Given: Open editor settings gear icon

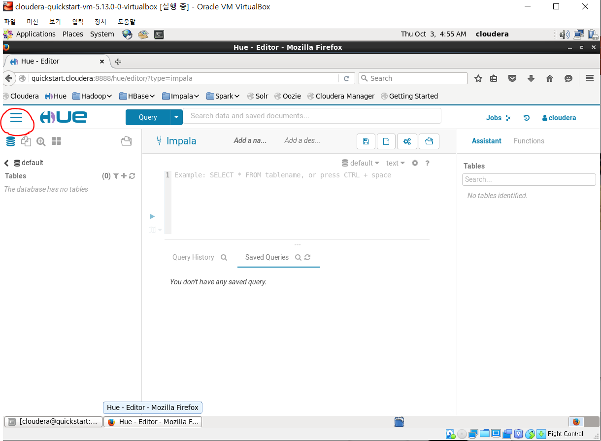Looking at the screenshot, I should coord(415,163).
